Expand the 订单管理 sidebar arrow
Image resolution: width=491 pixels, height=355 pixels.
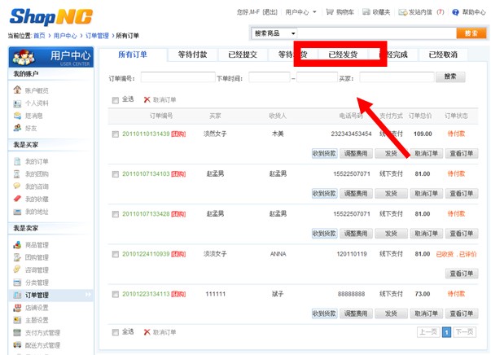pyautogui.click(x=88, y=295)
